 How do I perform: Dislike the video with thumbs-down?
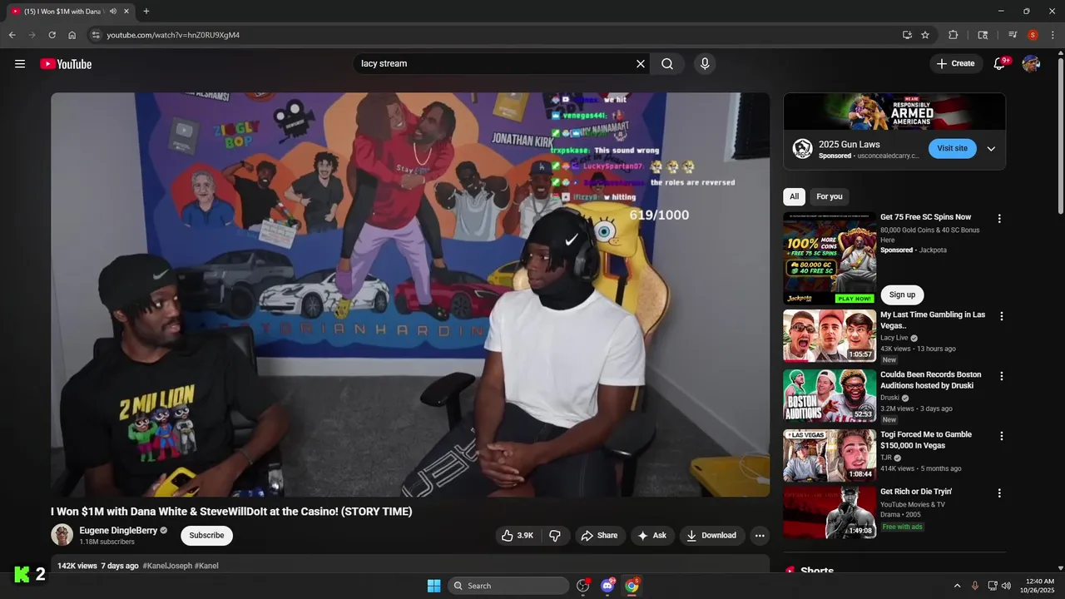pyautogui.click(x=555, y=536)
